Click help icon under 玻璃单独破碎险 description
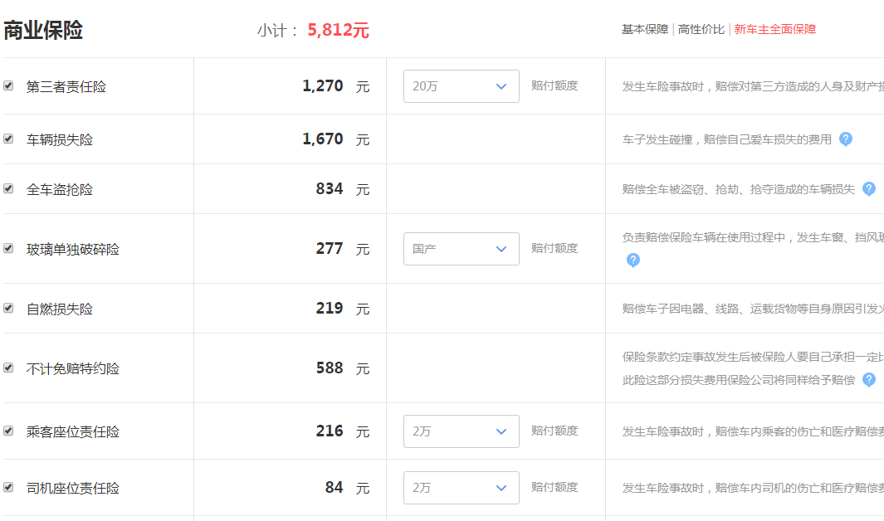Screen dimensions: 884x521 (633, 260)
